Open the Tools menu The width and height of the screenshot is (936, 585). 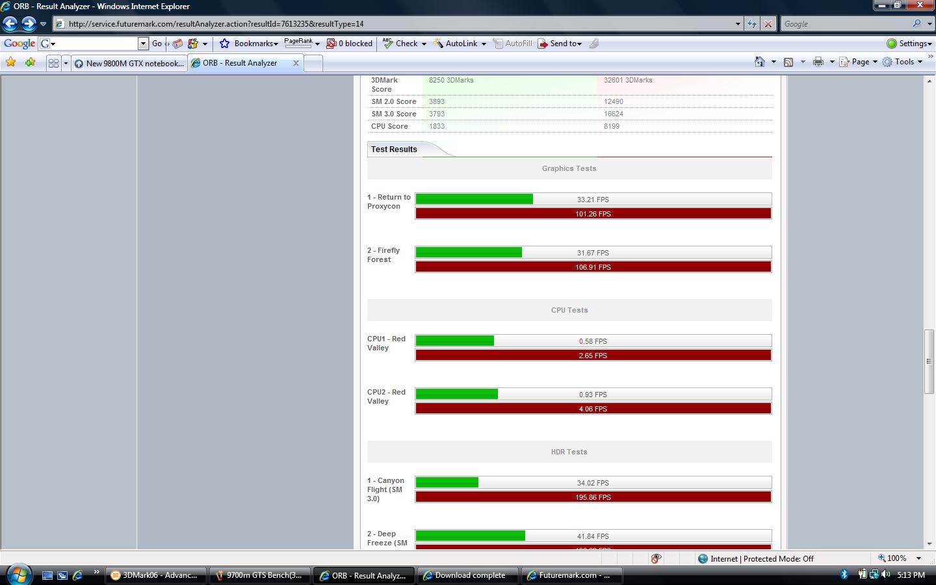902,62
